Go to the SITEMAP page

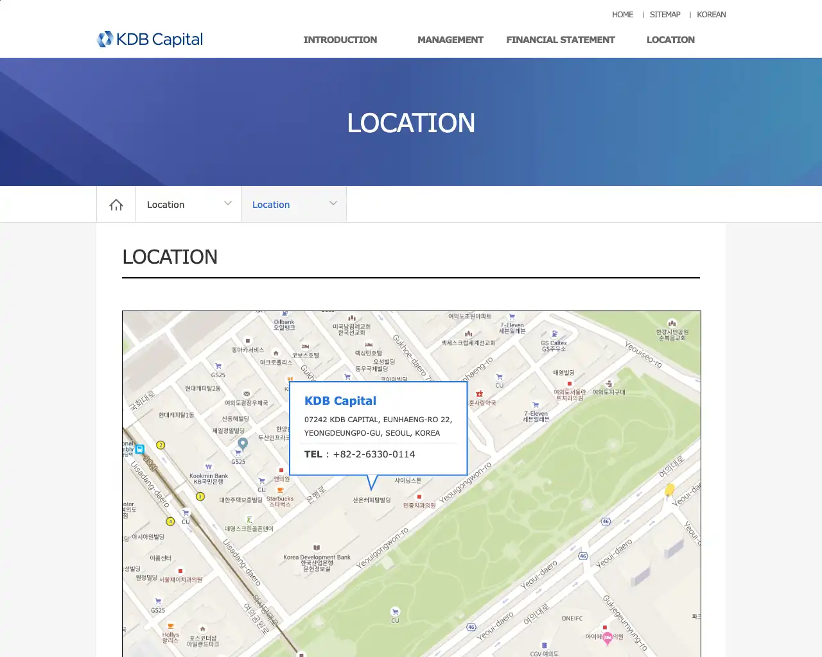(665, 14)
